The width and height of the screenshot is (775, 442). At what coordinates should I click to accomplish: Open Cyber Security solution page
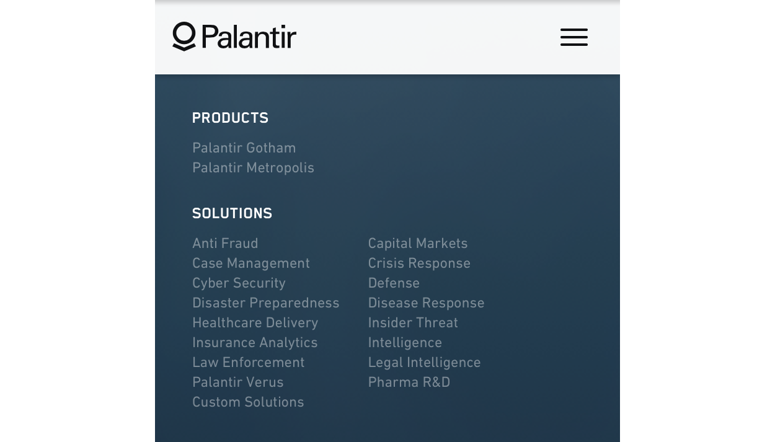[x=239, y=283]
